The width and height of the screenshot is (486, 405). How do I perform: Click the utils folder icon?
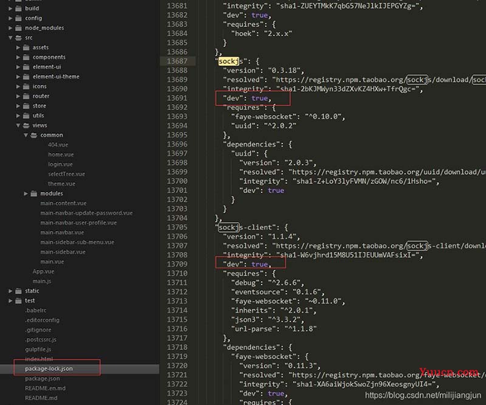[26, 116]
